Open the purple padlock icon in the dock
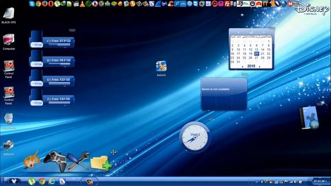 [252, 4]
